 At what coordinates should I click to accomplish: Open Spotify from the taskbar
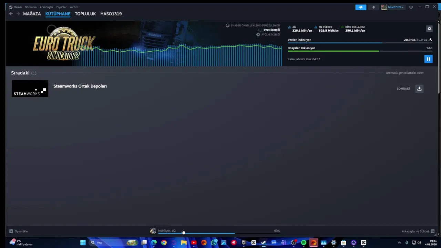(304, 243)
